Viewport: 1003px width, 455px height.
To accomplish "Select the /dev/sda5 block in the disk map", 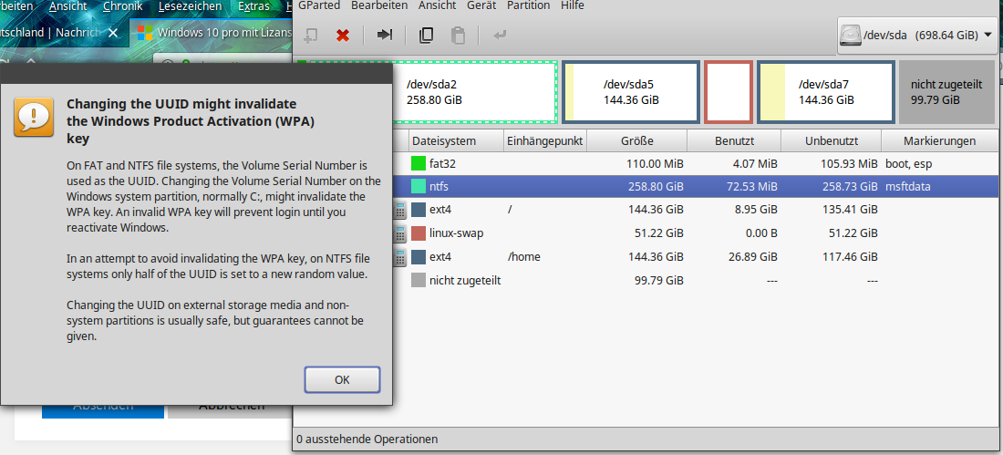I will (x=630, y=92).
